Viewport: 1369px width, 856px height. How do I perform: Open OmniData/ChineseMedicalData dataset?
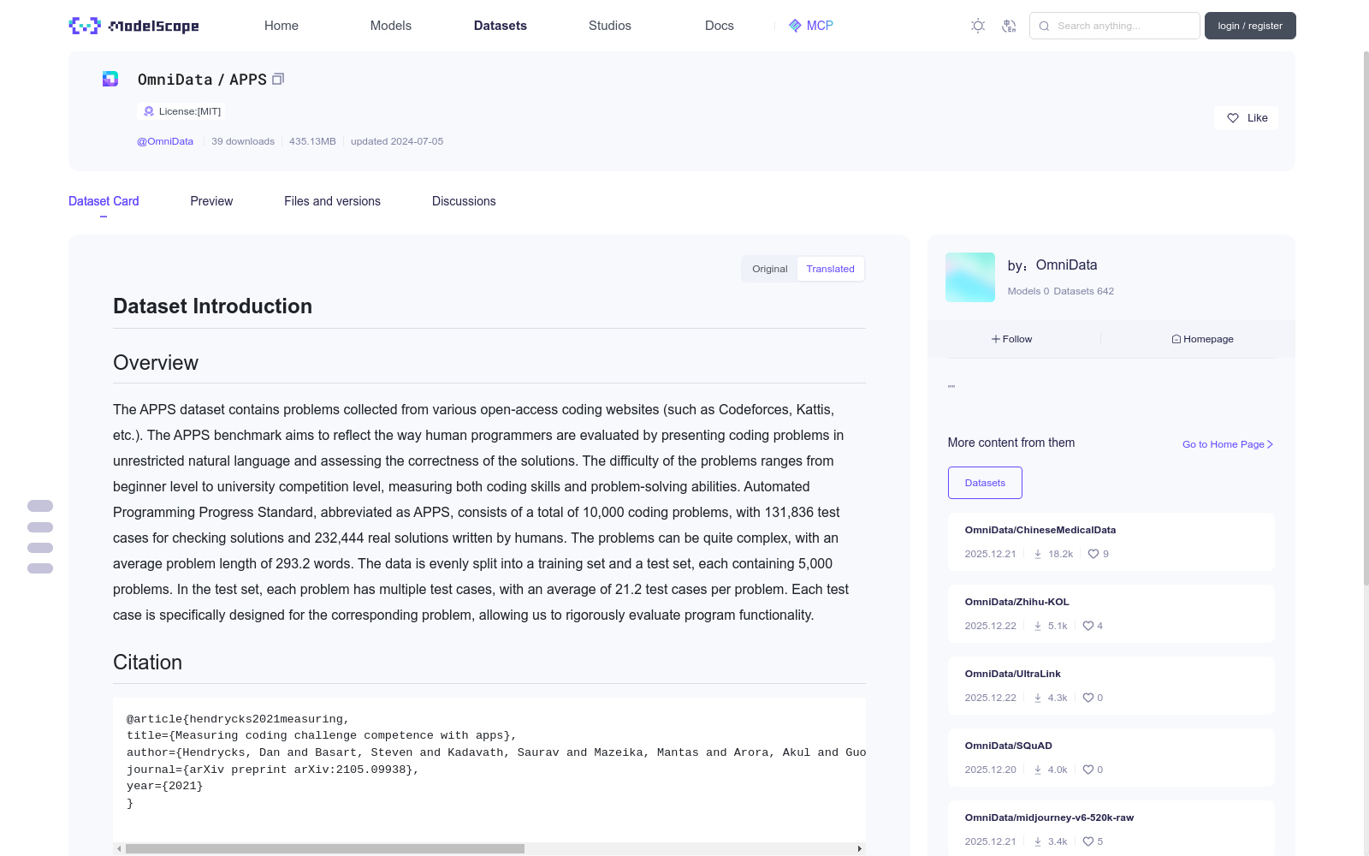click(x=1040, y=530)
